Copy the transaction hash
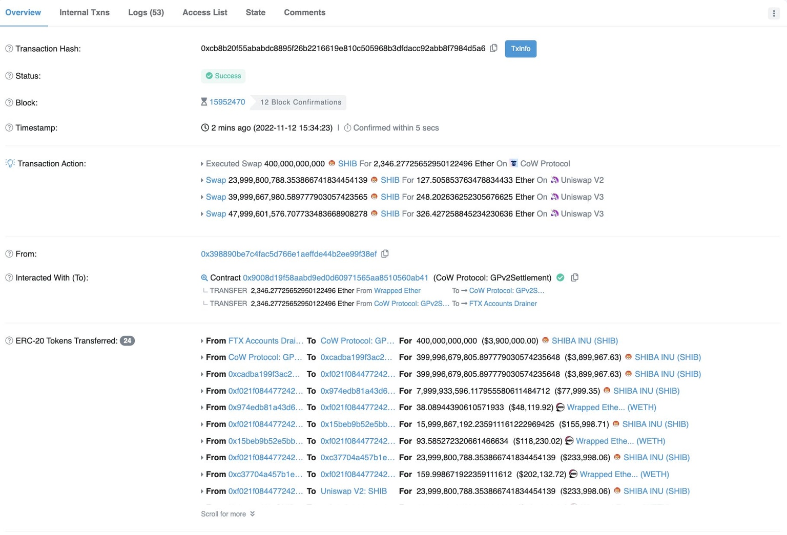 (x=493, y=48)
